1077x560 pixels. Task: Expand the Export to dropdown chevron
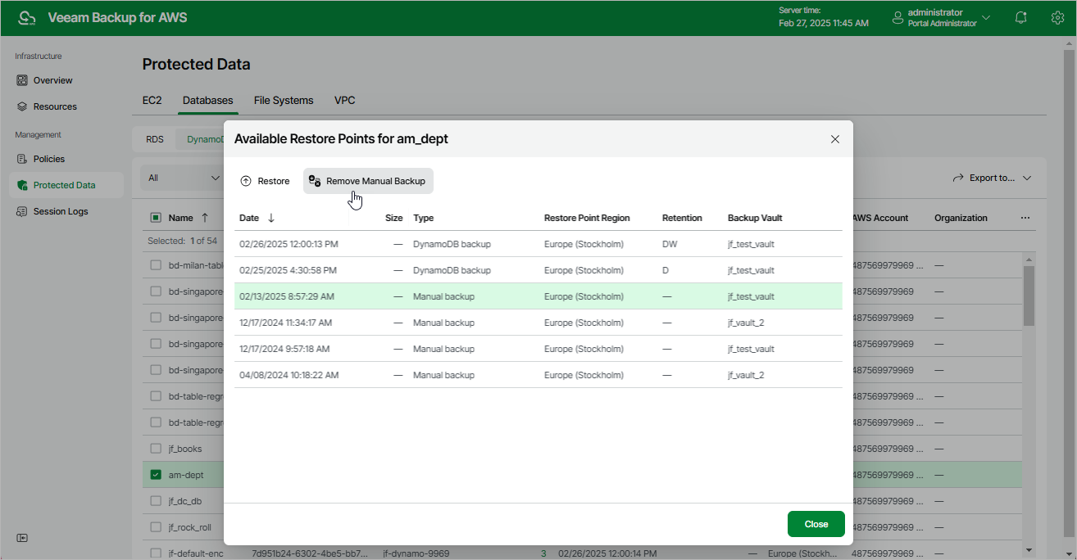point(1027,178)
